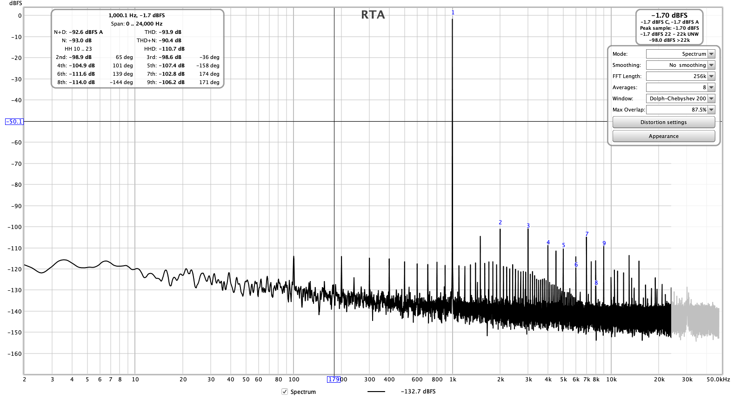This screenshot has width=734, height=399.
Task: Click the 9th: -106.2 dB harmonic value
Action: tap(166, 82)
